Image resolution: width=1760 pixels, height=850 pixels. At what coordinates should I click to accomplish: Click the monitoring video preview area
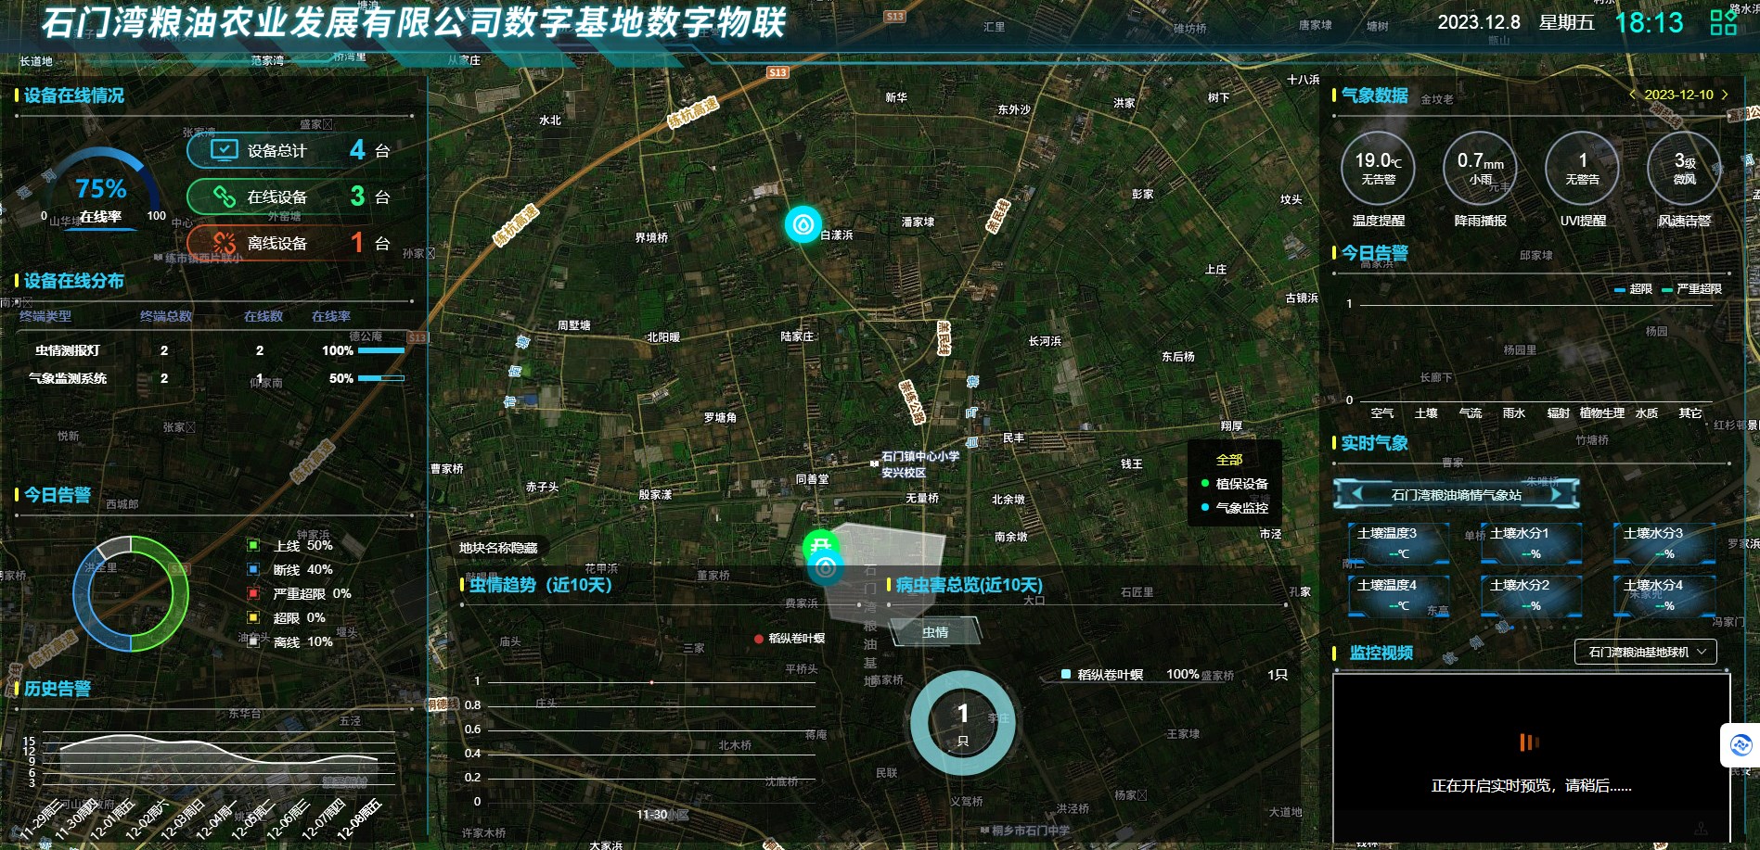[1531, 756]
